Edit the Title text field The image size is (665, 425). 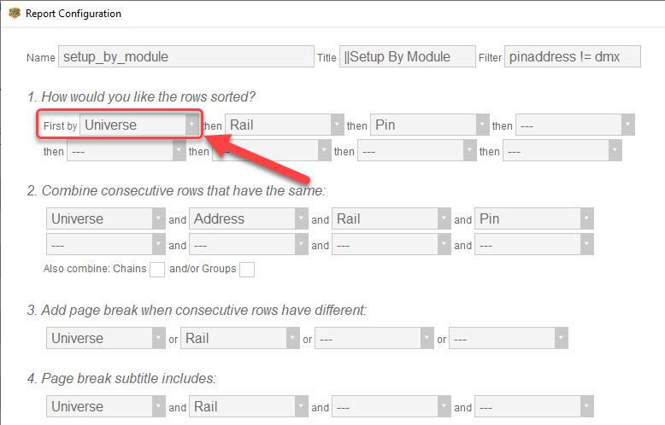click(407, 57)
